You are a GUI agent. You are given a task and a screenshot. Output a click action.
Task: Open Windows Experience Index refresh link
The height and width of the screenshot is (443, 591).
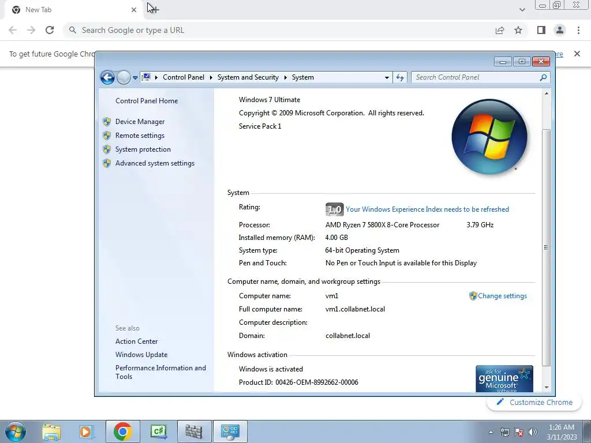tap(428, 209)
